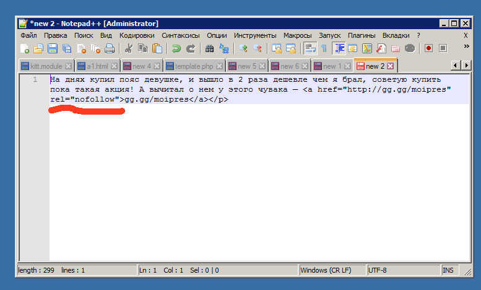Switch to the template.php tab
Image resolution: width=481 pixels, height=290 pixels.
(x=194, y=66)
